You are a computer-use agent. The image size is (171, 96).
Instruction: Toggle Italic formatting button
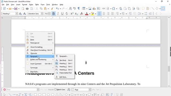58,14
